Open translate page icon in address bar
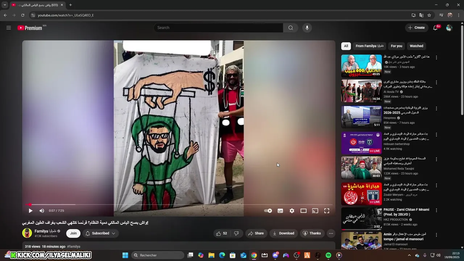464x261 pixels. point(421,15)
